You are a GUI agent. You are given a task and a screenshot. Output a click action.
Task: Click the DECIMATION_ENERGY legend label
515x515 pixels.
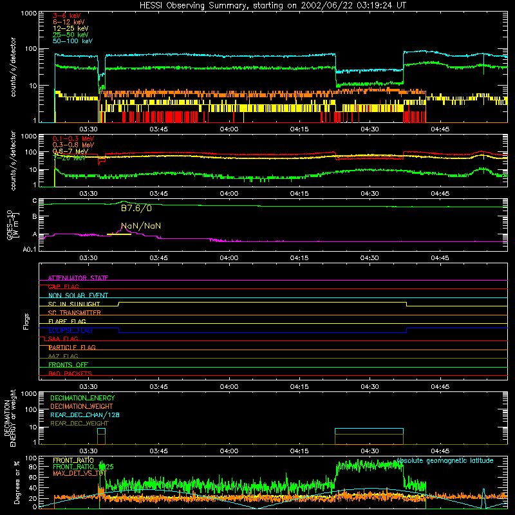point(82,398)
